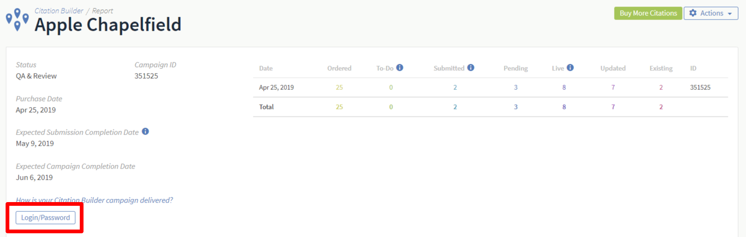Click the gear icon in Actions button

(693, 13)
